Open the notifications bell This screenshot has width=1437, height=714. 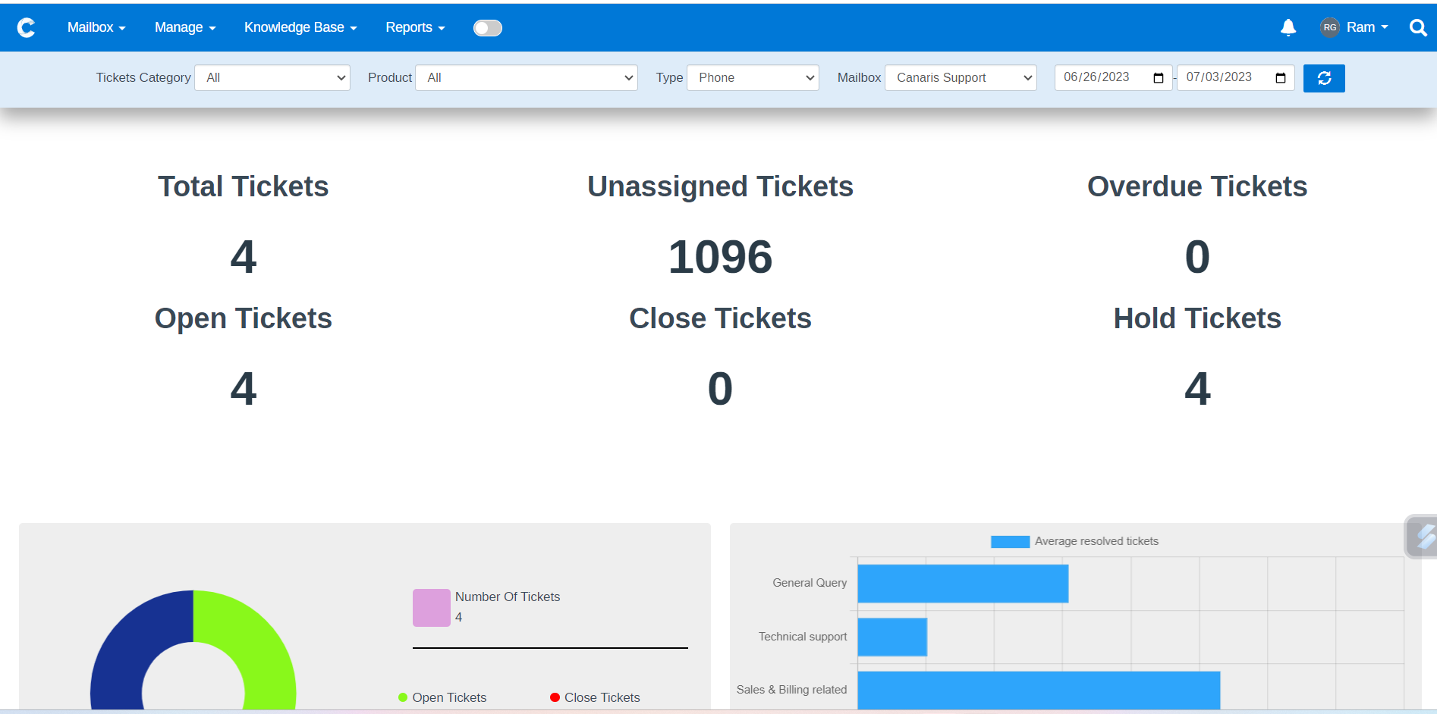[x=1288, y=28]
